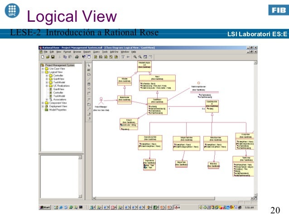This screenshot has height=217, width=289.
Task: Click the Browse Parent toolbar icon
Action: point(123,57)
